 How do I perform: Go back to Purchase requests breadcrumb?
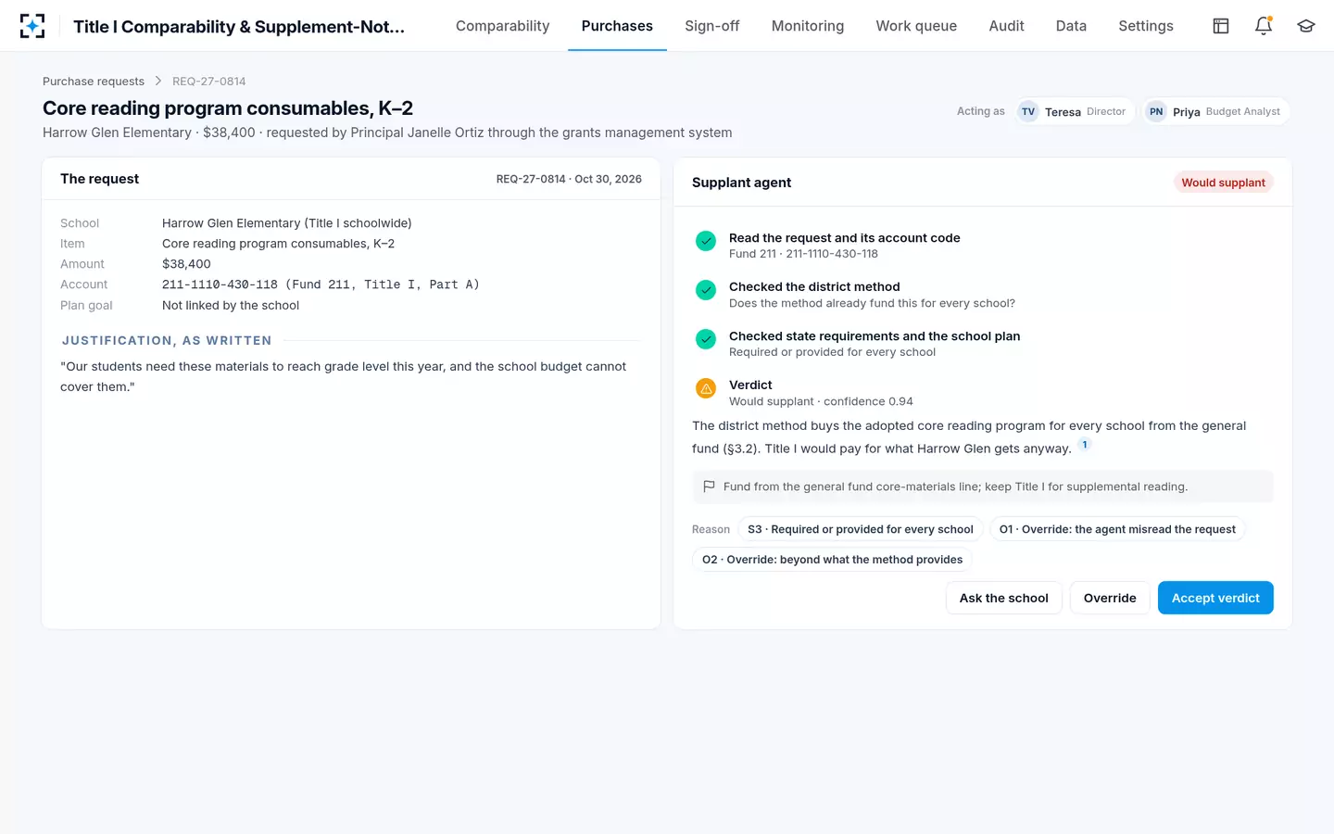coord(94,82)
